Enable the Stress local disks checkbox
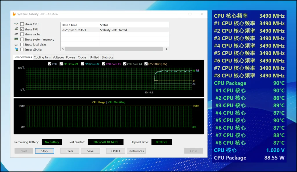 click(x=22, y=44)
